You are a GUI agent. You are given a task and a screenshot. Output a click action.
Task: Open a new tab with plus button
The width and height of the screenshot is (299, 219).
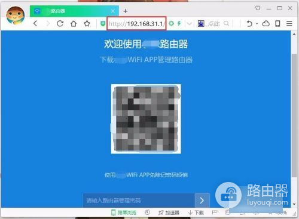(126, 11)
